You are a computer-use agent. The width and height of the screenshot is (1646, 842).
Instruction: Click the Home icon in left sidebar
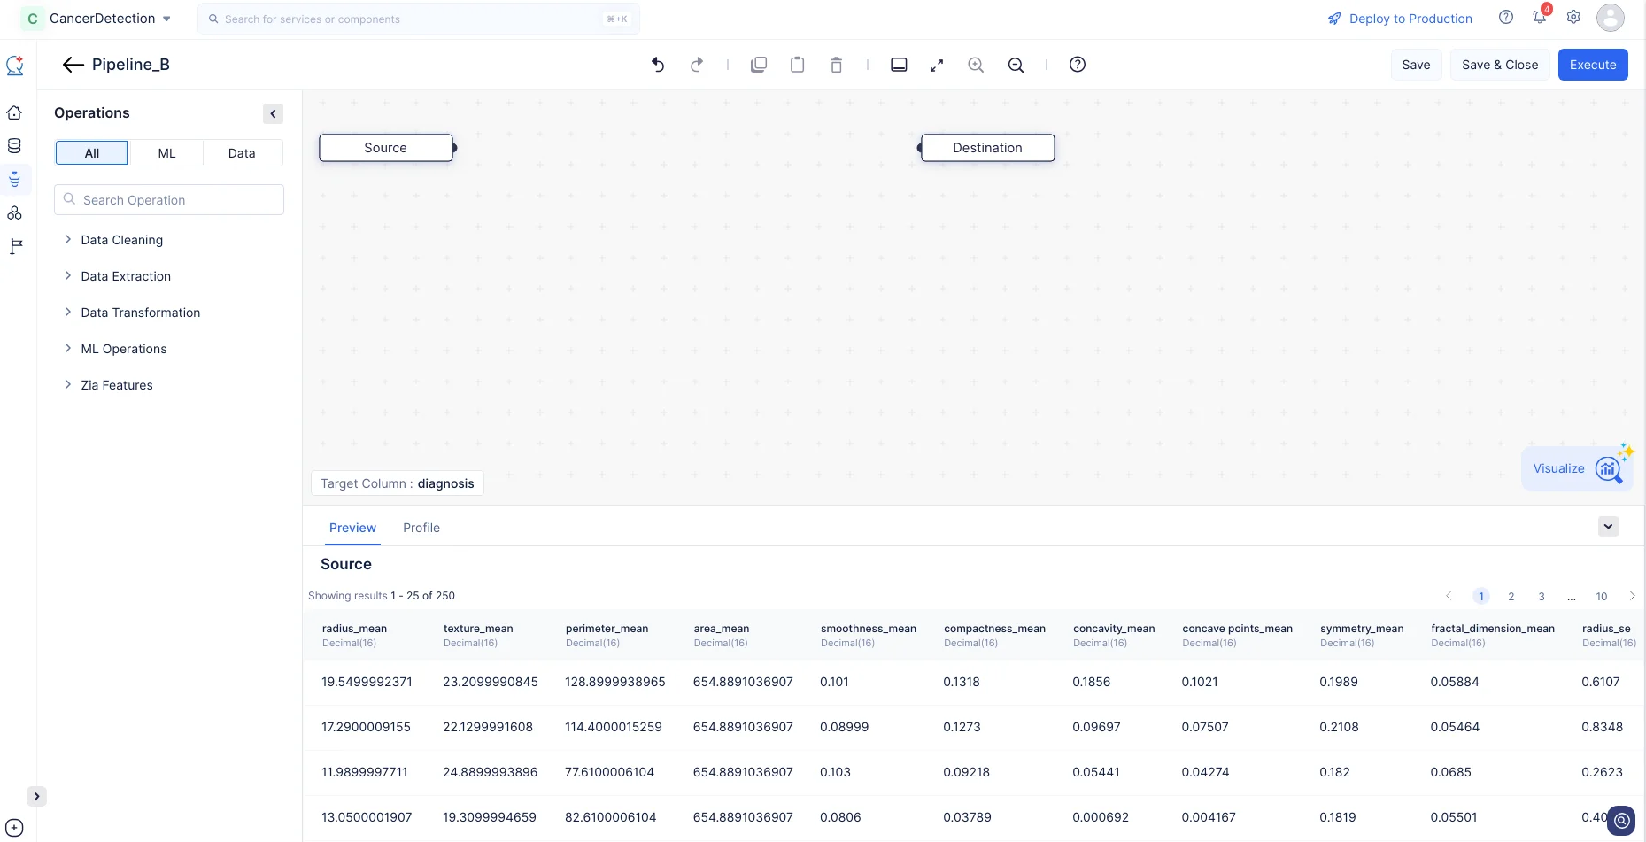click(x=14, y=112)
